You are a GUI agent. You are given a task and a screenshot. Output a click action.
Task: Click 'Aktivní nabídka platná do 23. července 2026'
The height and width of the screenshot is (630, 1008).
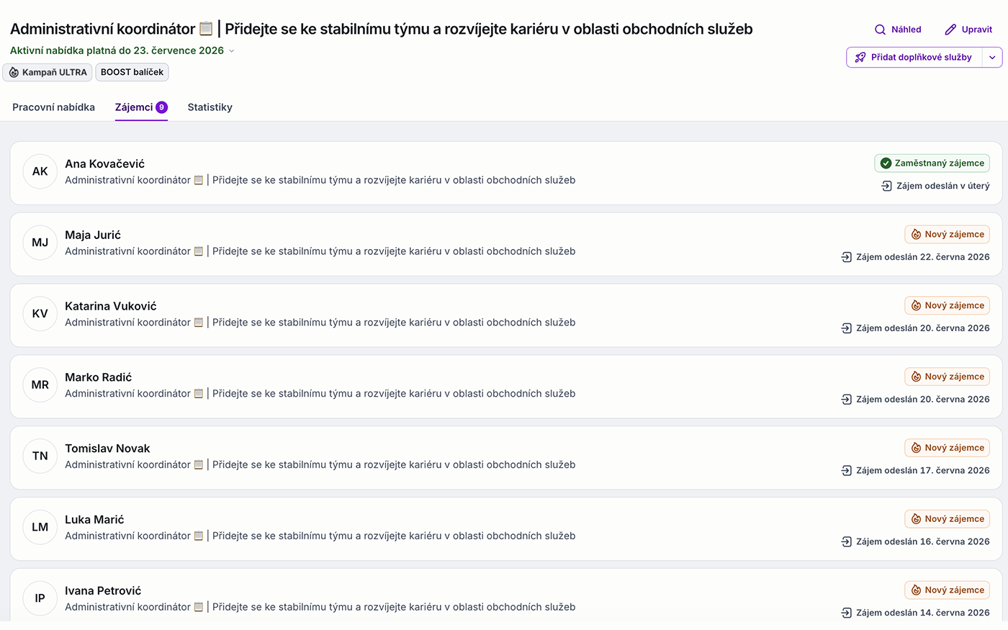(x=117, y=51)
